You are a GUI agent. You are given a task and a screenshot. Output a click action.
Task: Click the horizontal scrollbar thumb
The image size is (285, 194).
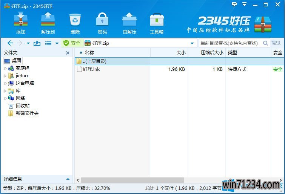click(x=132, y=180)
